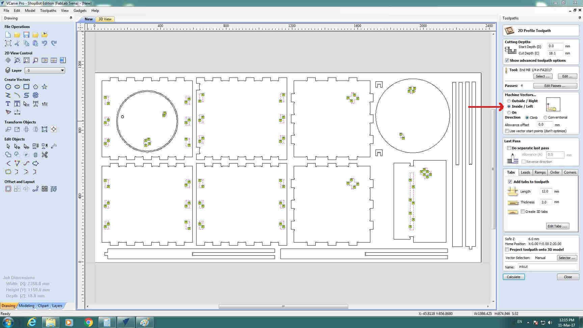Open the Gadgets menu

point(80,10)
